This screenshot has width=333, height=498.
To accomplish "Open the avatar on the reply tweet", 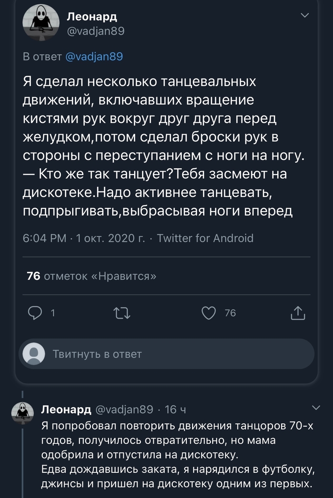I will click(23, 413).
